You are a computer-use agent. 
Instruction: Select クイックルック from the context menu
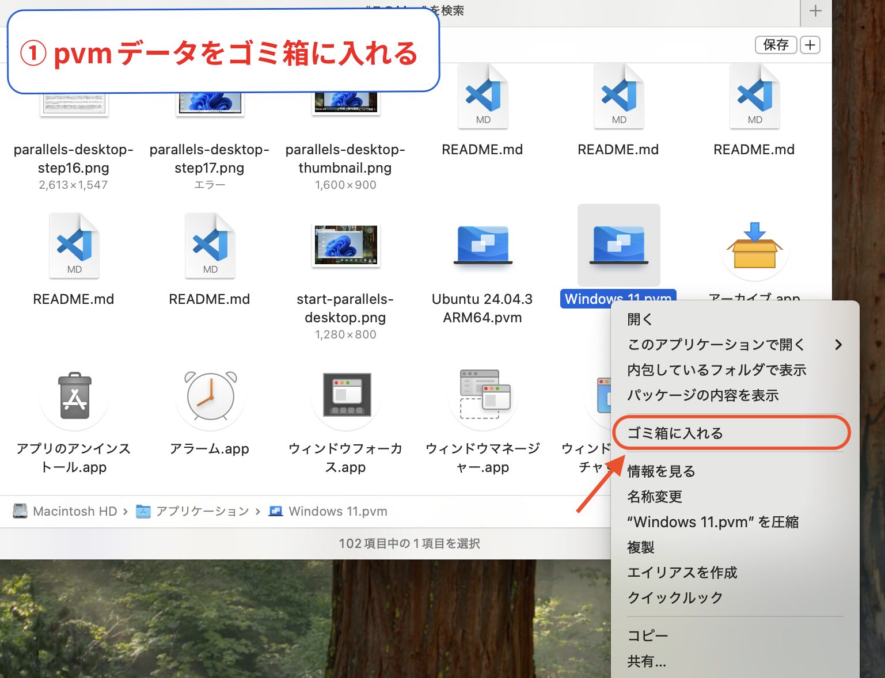pos(675,598)
